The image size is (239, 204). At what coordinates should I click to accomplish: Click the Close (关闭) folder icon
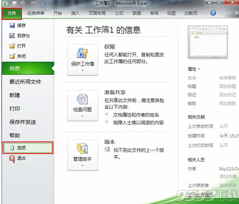pos(12,56)
